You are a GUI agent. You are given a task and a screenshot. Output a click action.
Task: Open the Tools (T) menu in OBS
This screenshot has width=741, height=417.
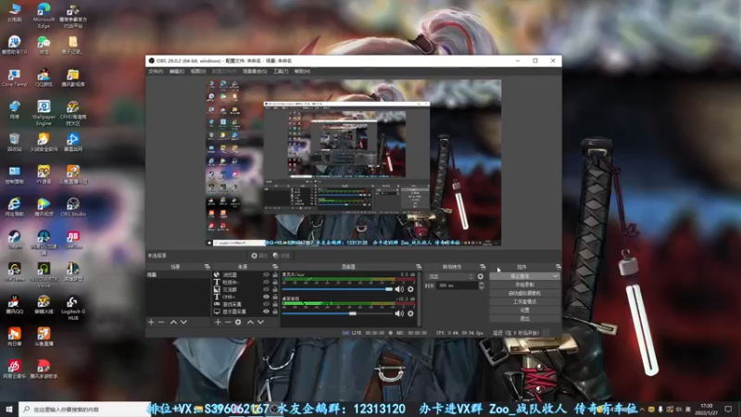(x=281, y=71)
